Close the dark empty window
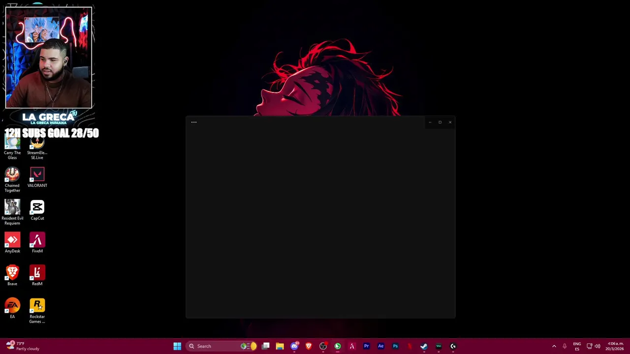The image size is (630, 354). click(x=450, y=122)
